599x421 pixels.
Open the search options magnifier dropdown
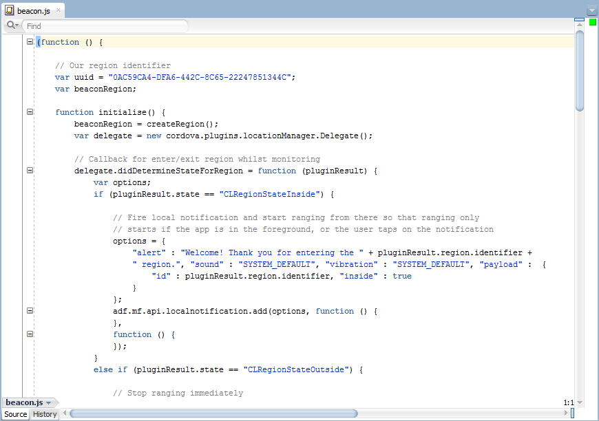[12, 25]
